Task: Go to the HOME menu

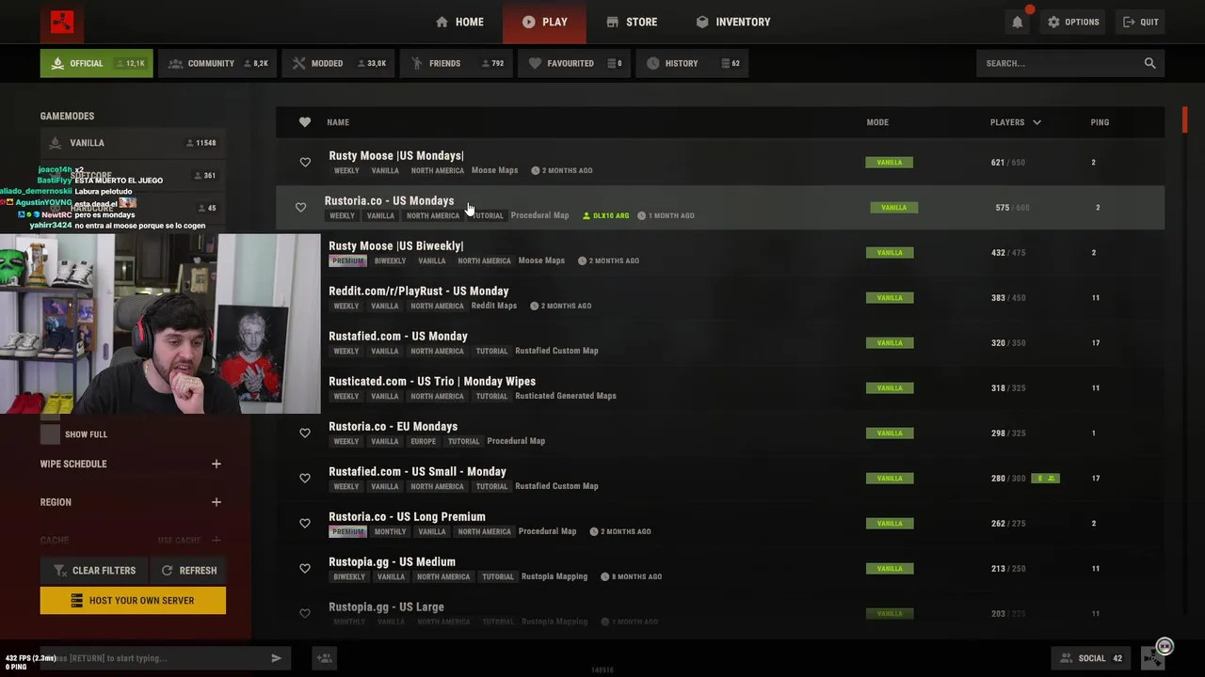Action: pyautogui.click(x=459, y=22)
